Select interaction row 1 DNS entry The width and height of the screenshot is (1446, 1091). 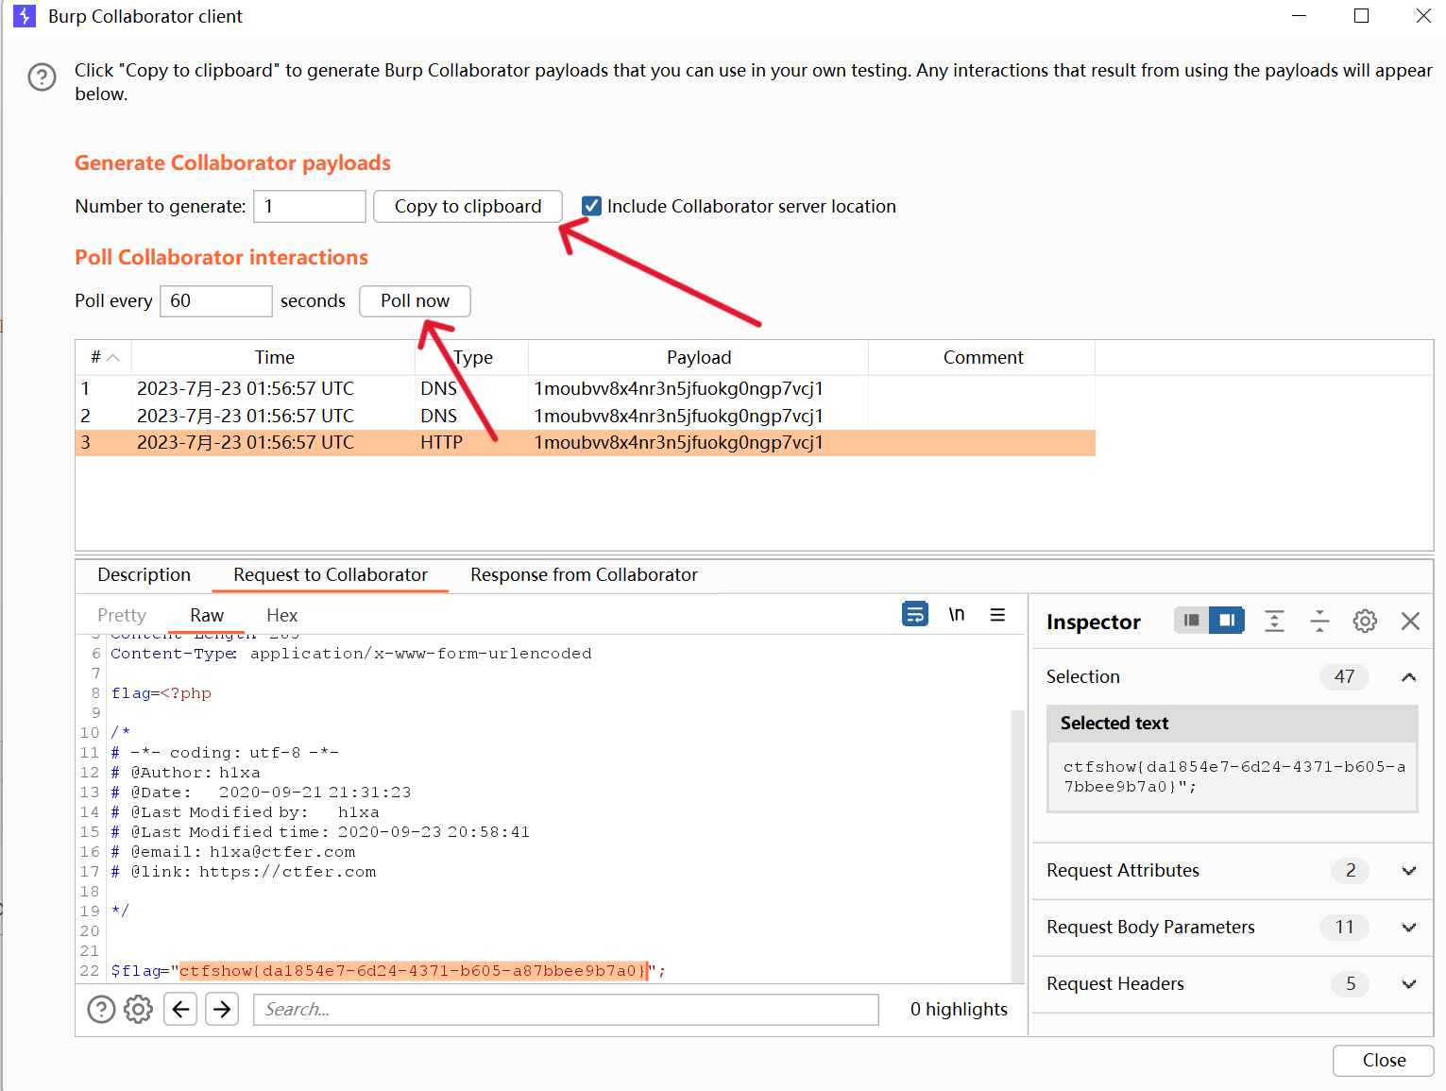[x=586, y=388]
